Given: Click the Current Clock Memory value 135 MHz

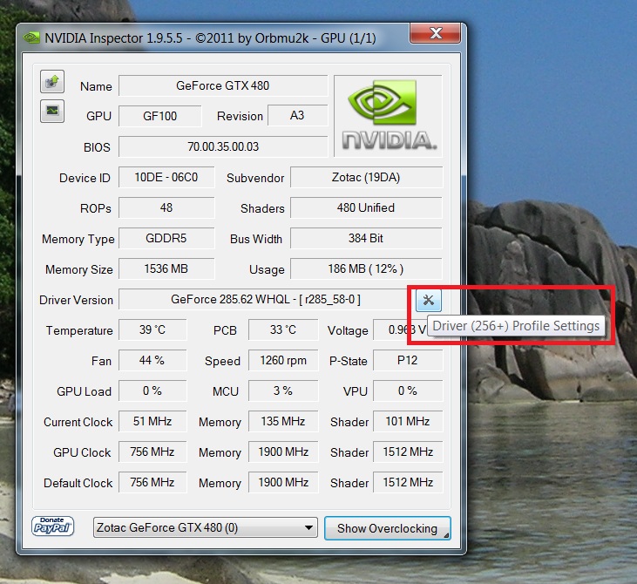Looking at the screenshot, I should tap(283, 421).
